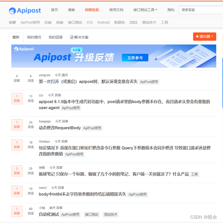Filter by IOS category

pyautogui.click(x=90, y=22)
